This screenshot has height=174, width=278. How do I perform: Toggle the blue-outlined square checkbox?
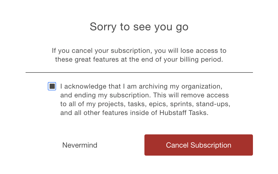(x=52, y=86)
